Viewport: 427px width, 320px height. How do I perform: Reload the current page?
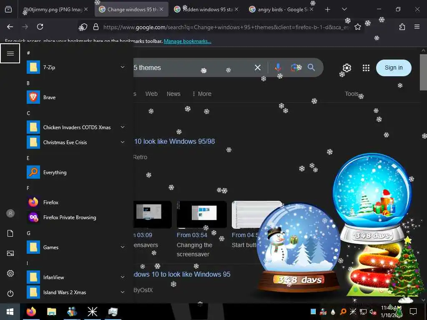coord(40,27)
